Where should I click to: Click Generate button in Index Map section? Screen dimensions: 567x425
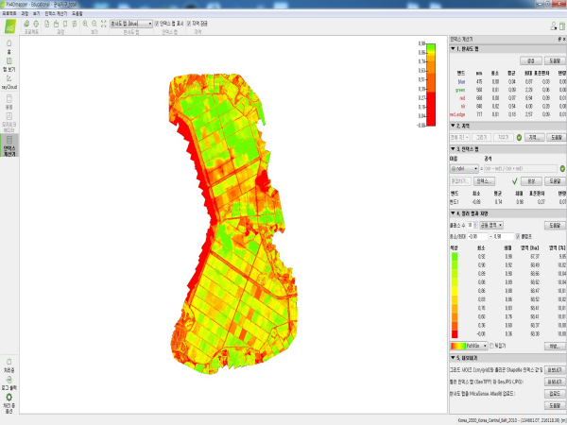tap(531, 181)
